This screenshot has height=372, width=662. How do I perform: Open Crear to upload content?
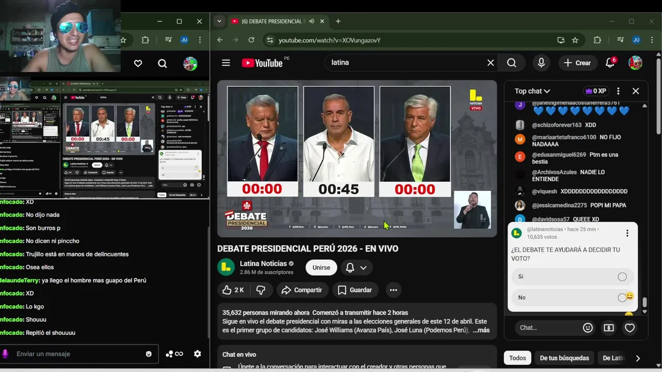(578, 63)
